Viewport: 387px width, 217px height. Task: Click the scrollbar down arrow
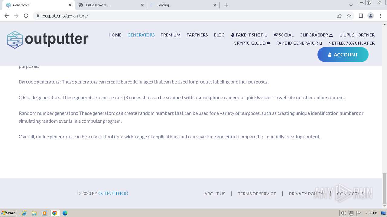tap(385, 206)
